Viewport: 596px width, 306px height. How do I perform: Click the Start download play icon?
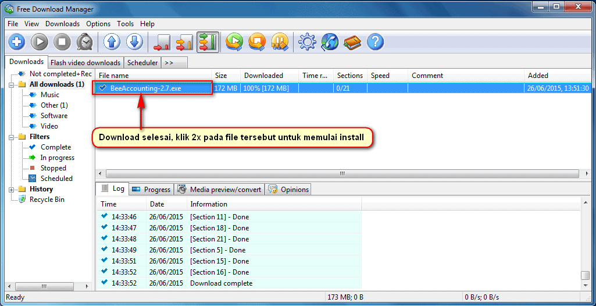tap(39, 42)
